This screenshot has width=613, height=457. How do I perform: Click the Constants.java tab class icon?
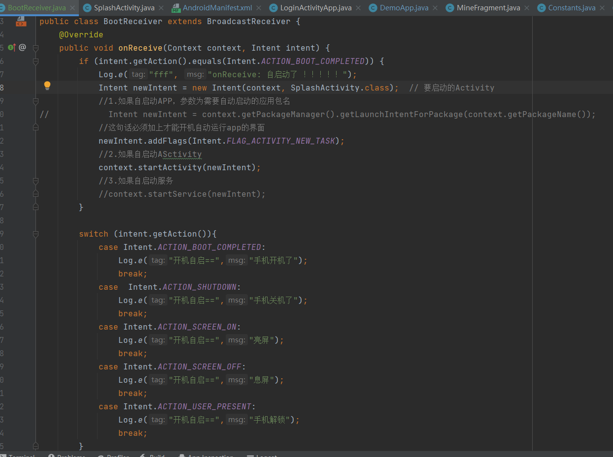[542, 8]
